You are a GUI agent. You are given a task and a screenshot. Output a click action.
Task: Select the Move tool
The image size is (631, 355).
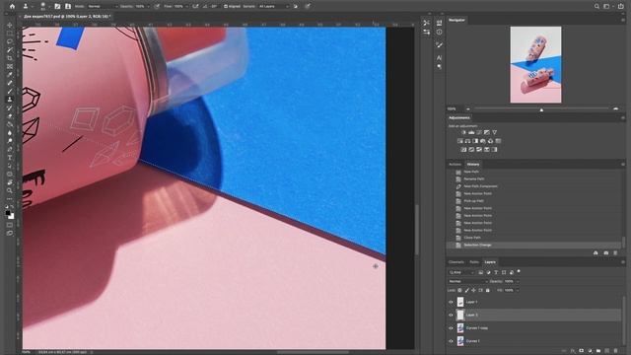point(10,25)
